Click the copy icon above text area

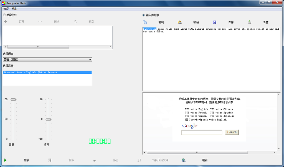click(145, 22)
